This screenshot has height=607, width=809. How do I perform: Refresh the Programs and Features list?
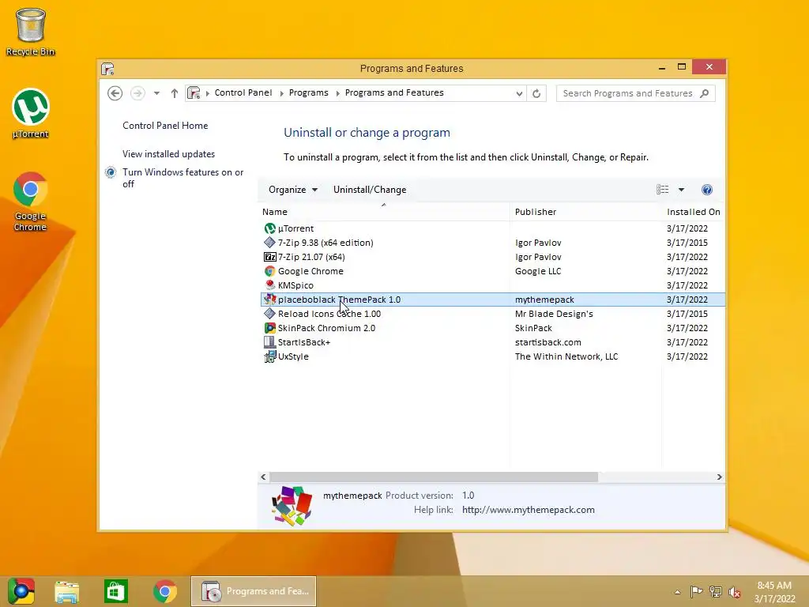(x=536, y=93)
